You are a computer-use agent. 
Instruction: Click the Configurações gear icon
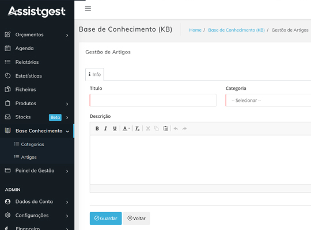coord(7,215)
